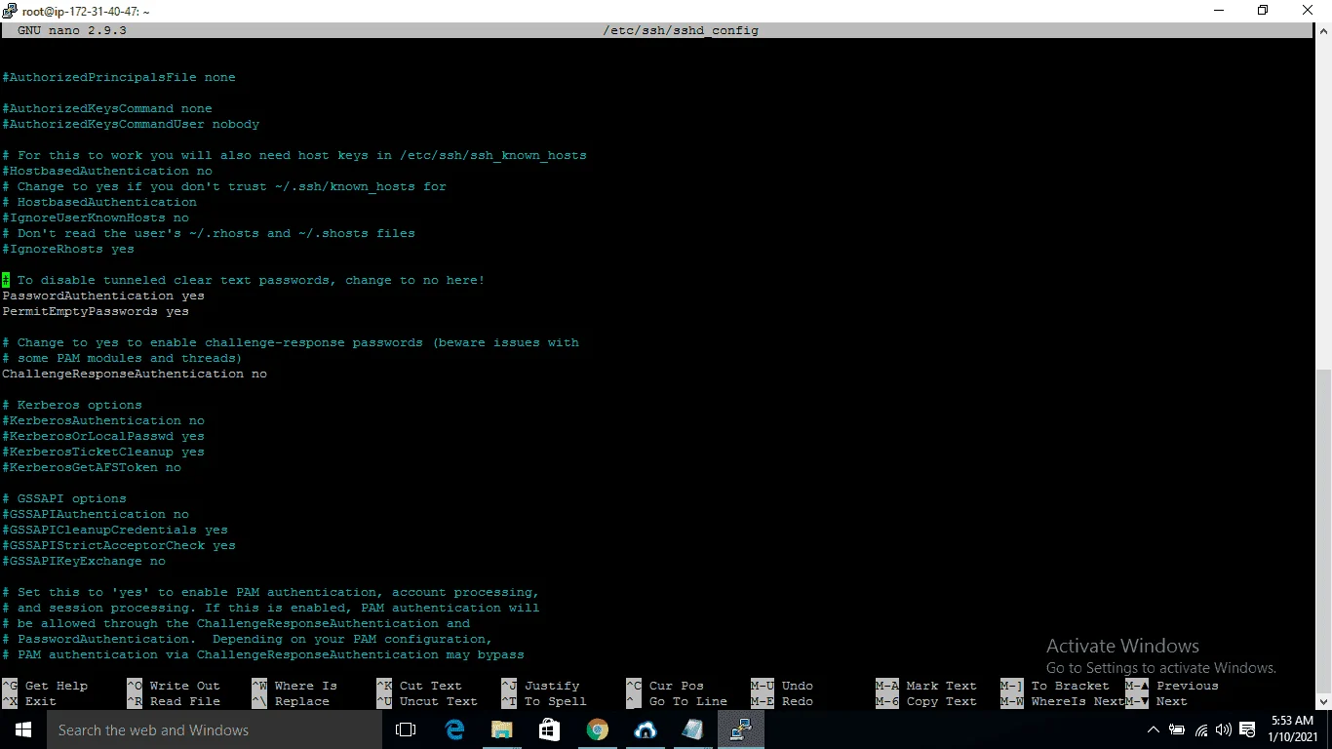The image size is (1332, 749).
Task: Place cursor on PermitEmptyPasswords yes line
Action: coord(96,311)
